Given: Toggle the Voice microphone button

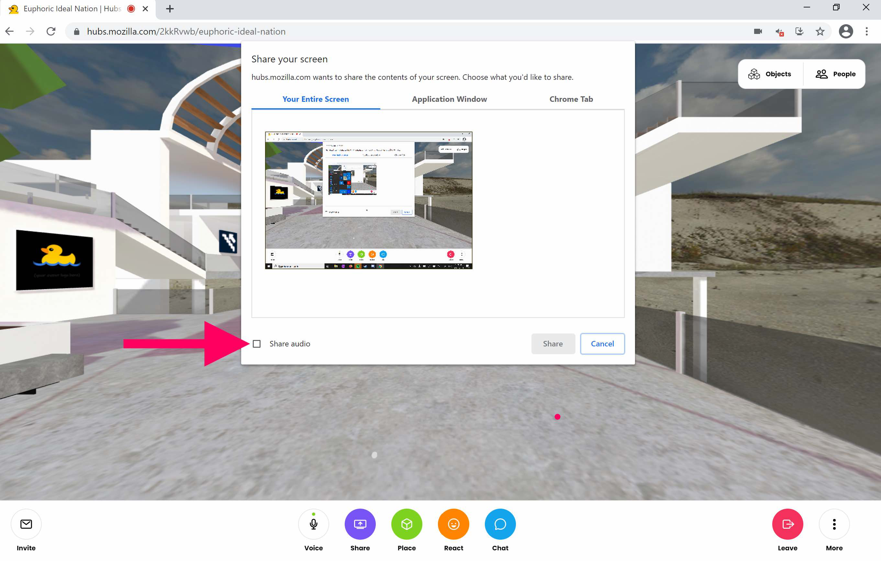Looking at the screenshot, I should pos(314,524).
